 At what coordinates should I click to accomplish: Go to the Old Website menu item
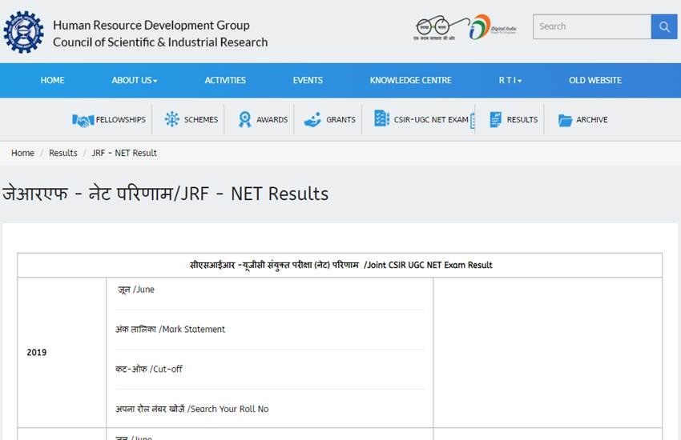[x=594, y=81]
